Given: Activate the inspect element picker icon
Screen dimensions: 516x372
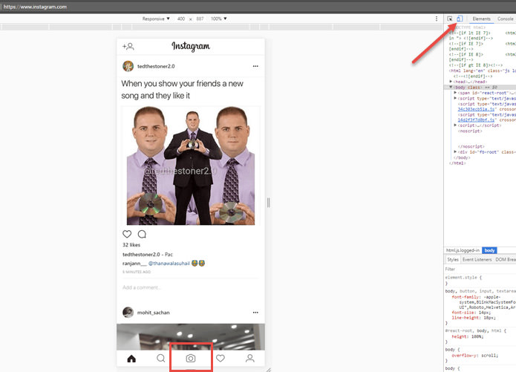Looking at the screenshot, I should (449, 19).
